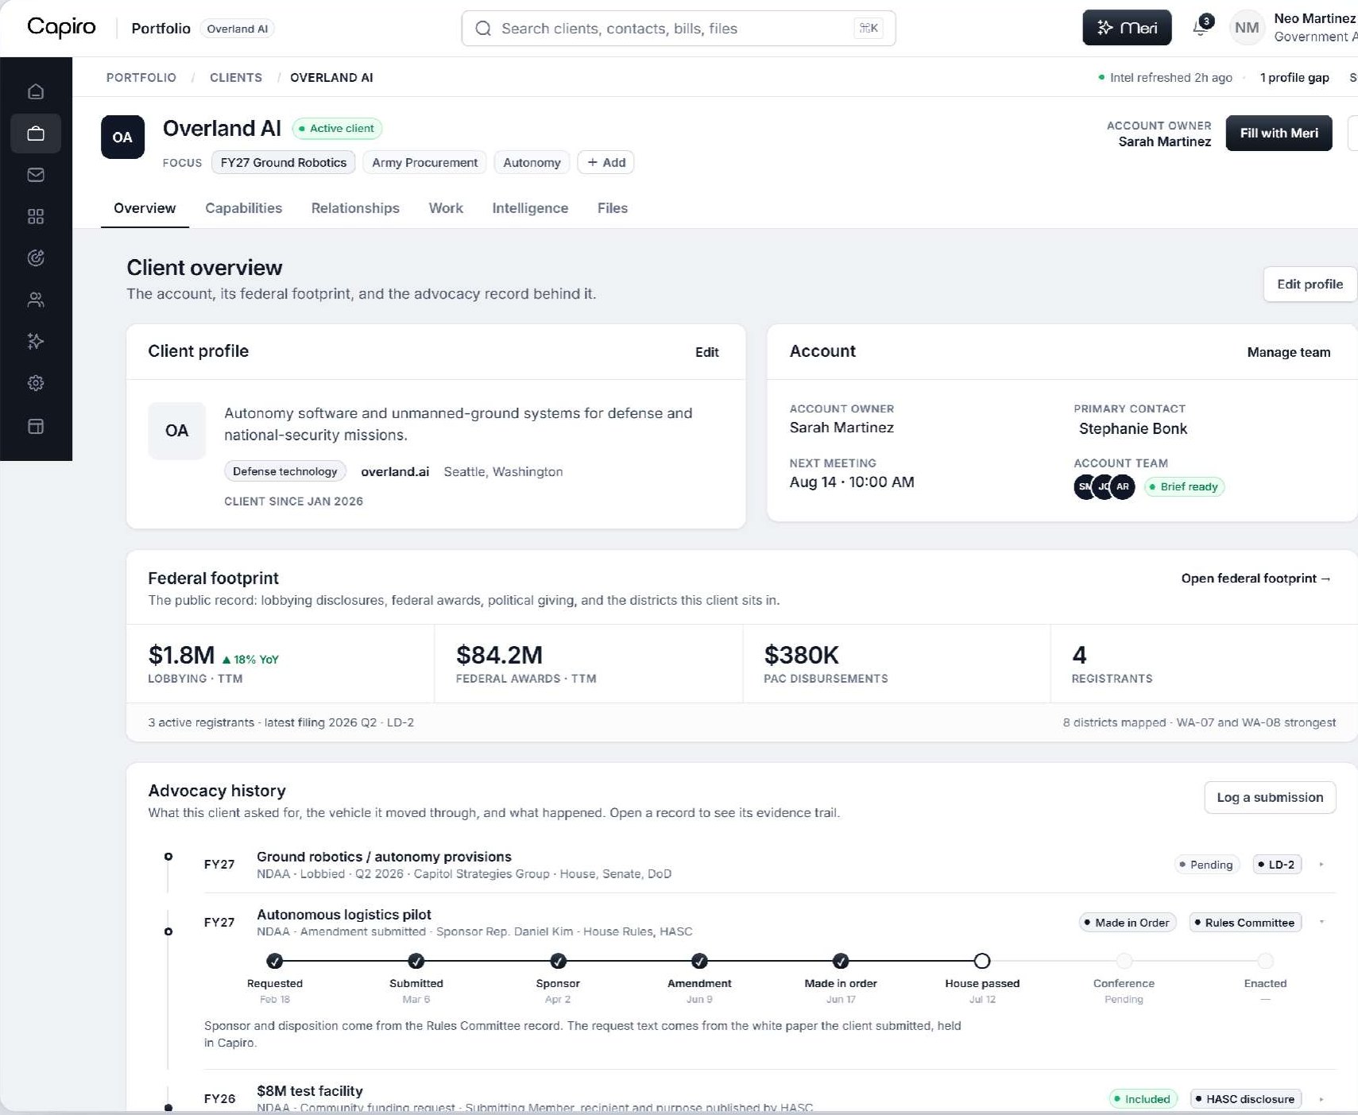Click the sparkles AI sidebar icon
Screen dimensions: 1358x1115
tap(36, 341)
